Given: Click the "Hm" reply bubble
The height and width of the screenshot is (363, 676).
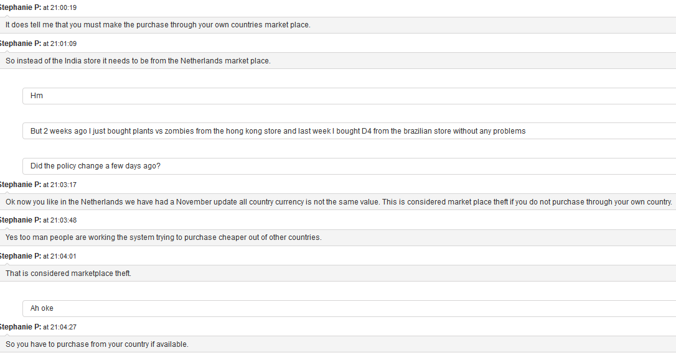Looking at the screenshot, I should [37, 96].
